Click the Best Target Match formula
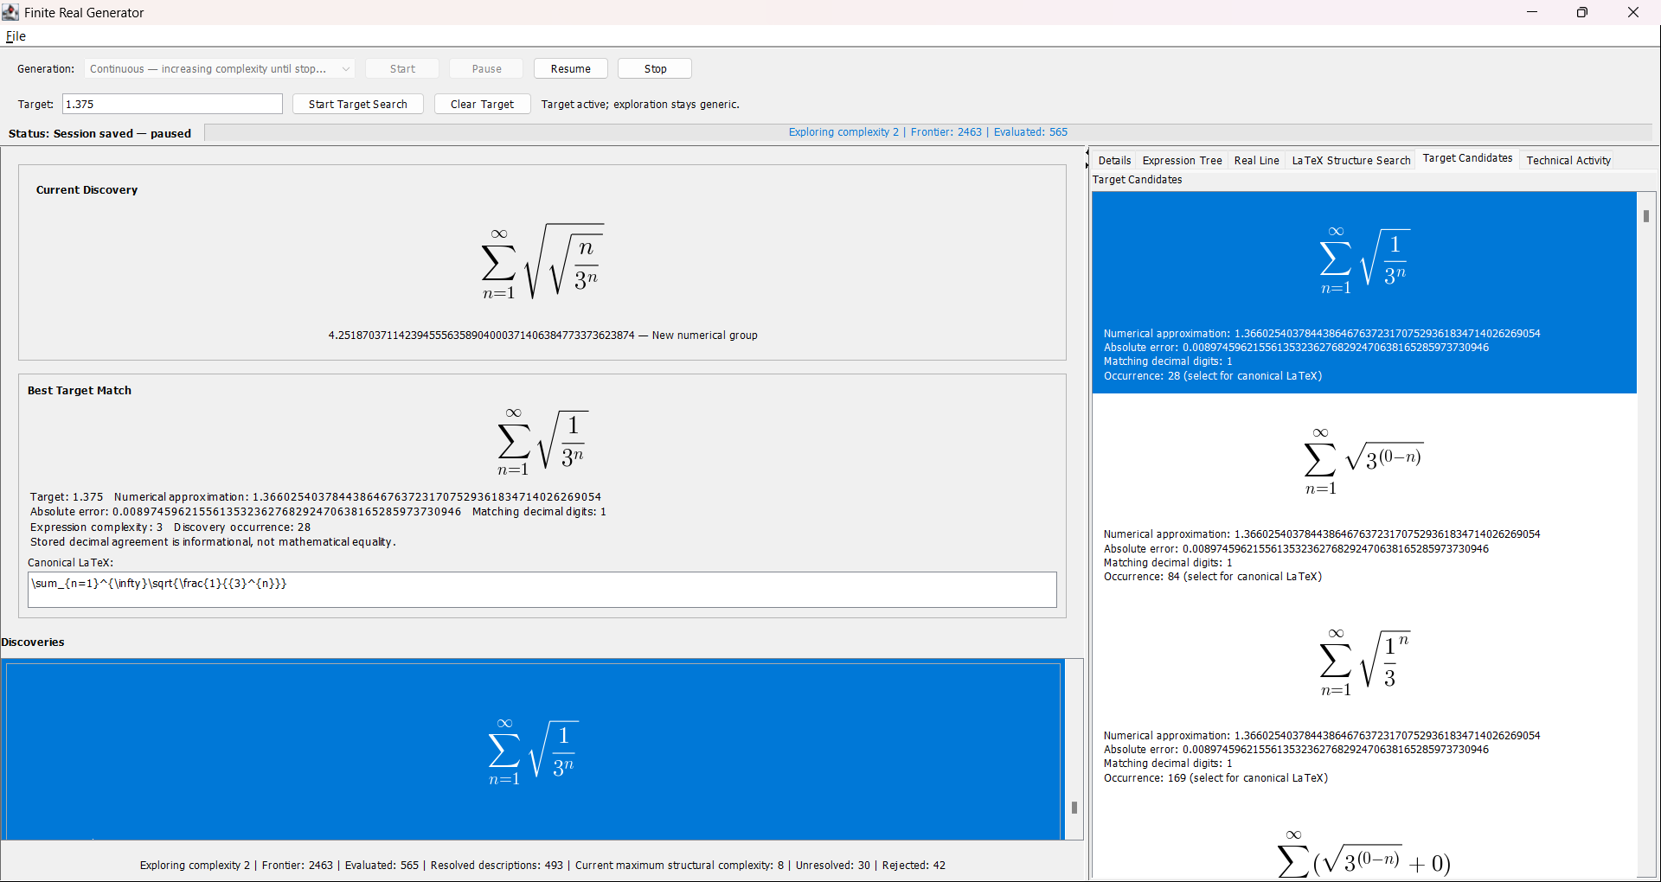The image size is (1661, 882). pos(542,442)
